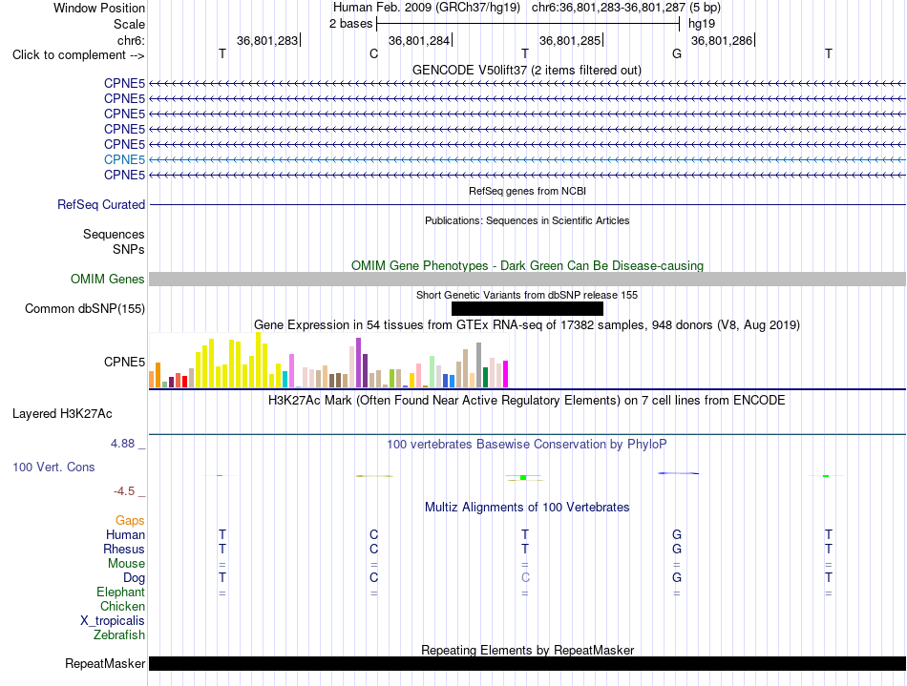
Task: Click the orange Gaps label
Action: [x=130, y=521]
